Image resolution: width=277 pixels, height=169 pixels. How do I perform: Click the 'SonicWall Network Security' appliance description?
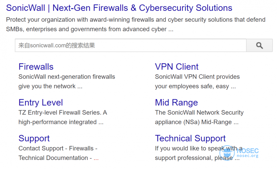point(199,117)
